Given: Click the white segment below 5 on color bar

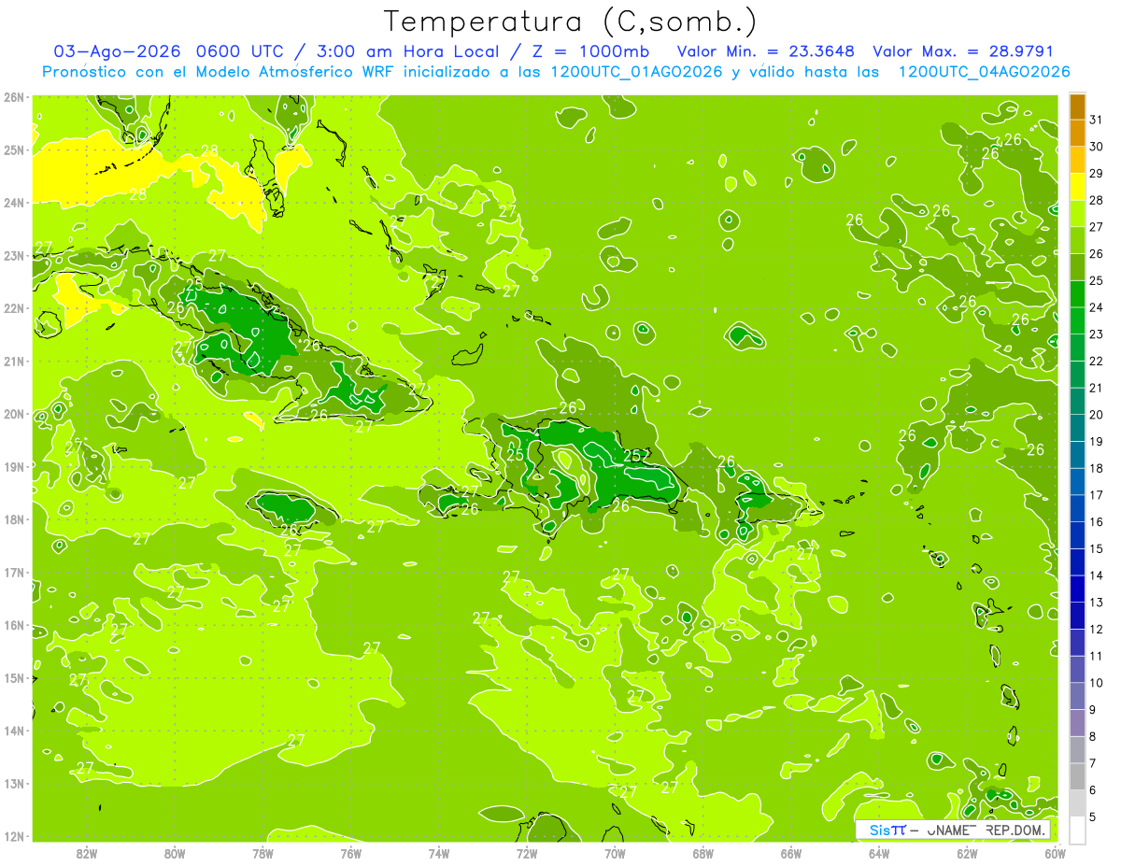Looking at the screenshot, I should [x=1077, y=830].
